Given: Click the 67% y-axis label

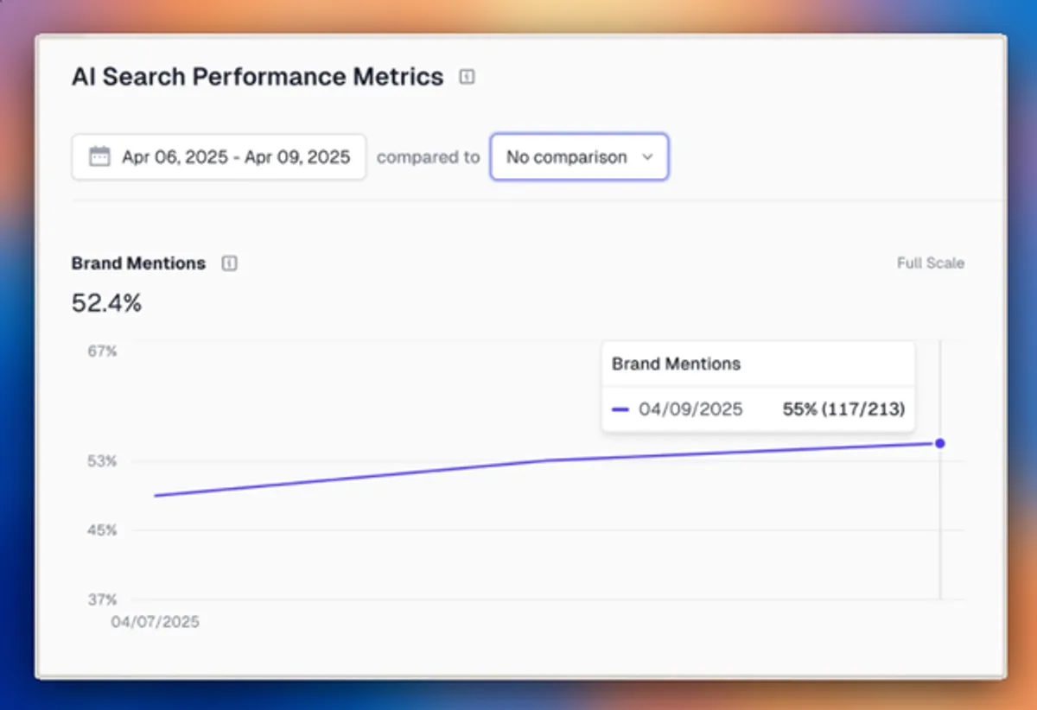Looking at the screenshot, I should coord(102,351).
